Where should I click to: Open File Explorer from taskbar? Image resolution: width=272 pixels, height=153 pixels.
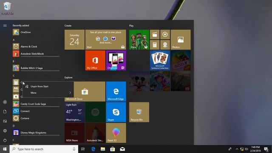coord(103,149)
